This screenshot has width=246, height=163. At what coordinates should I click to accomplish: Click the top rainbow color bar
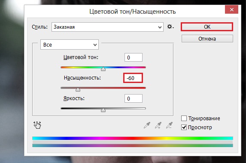pos(133,138)
